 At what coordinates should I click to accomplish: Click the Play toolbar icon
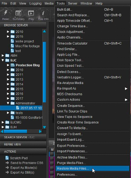[31, 13]
